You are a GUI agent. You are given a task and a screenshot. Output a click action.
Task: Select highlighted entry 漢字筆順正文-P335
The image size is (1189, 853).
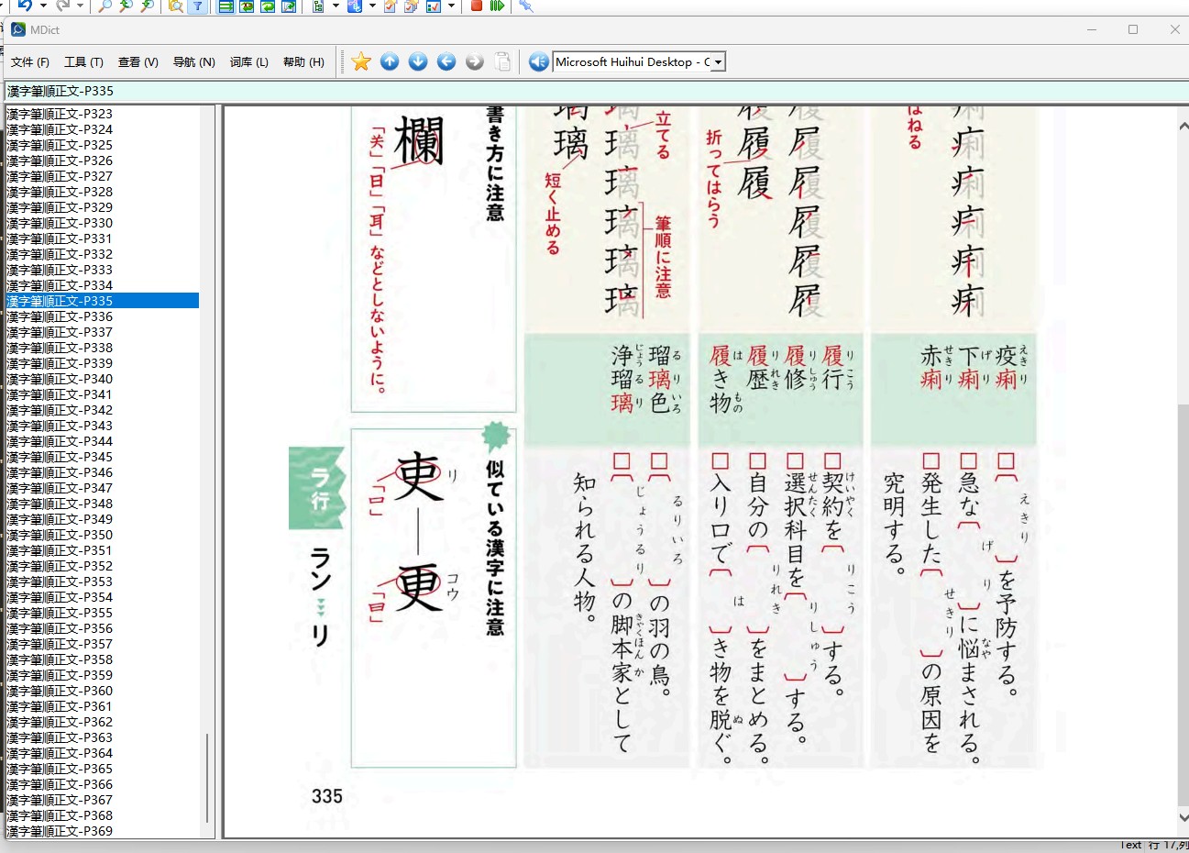click(103, 301)
